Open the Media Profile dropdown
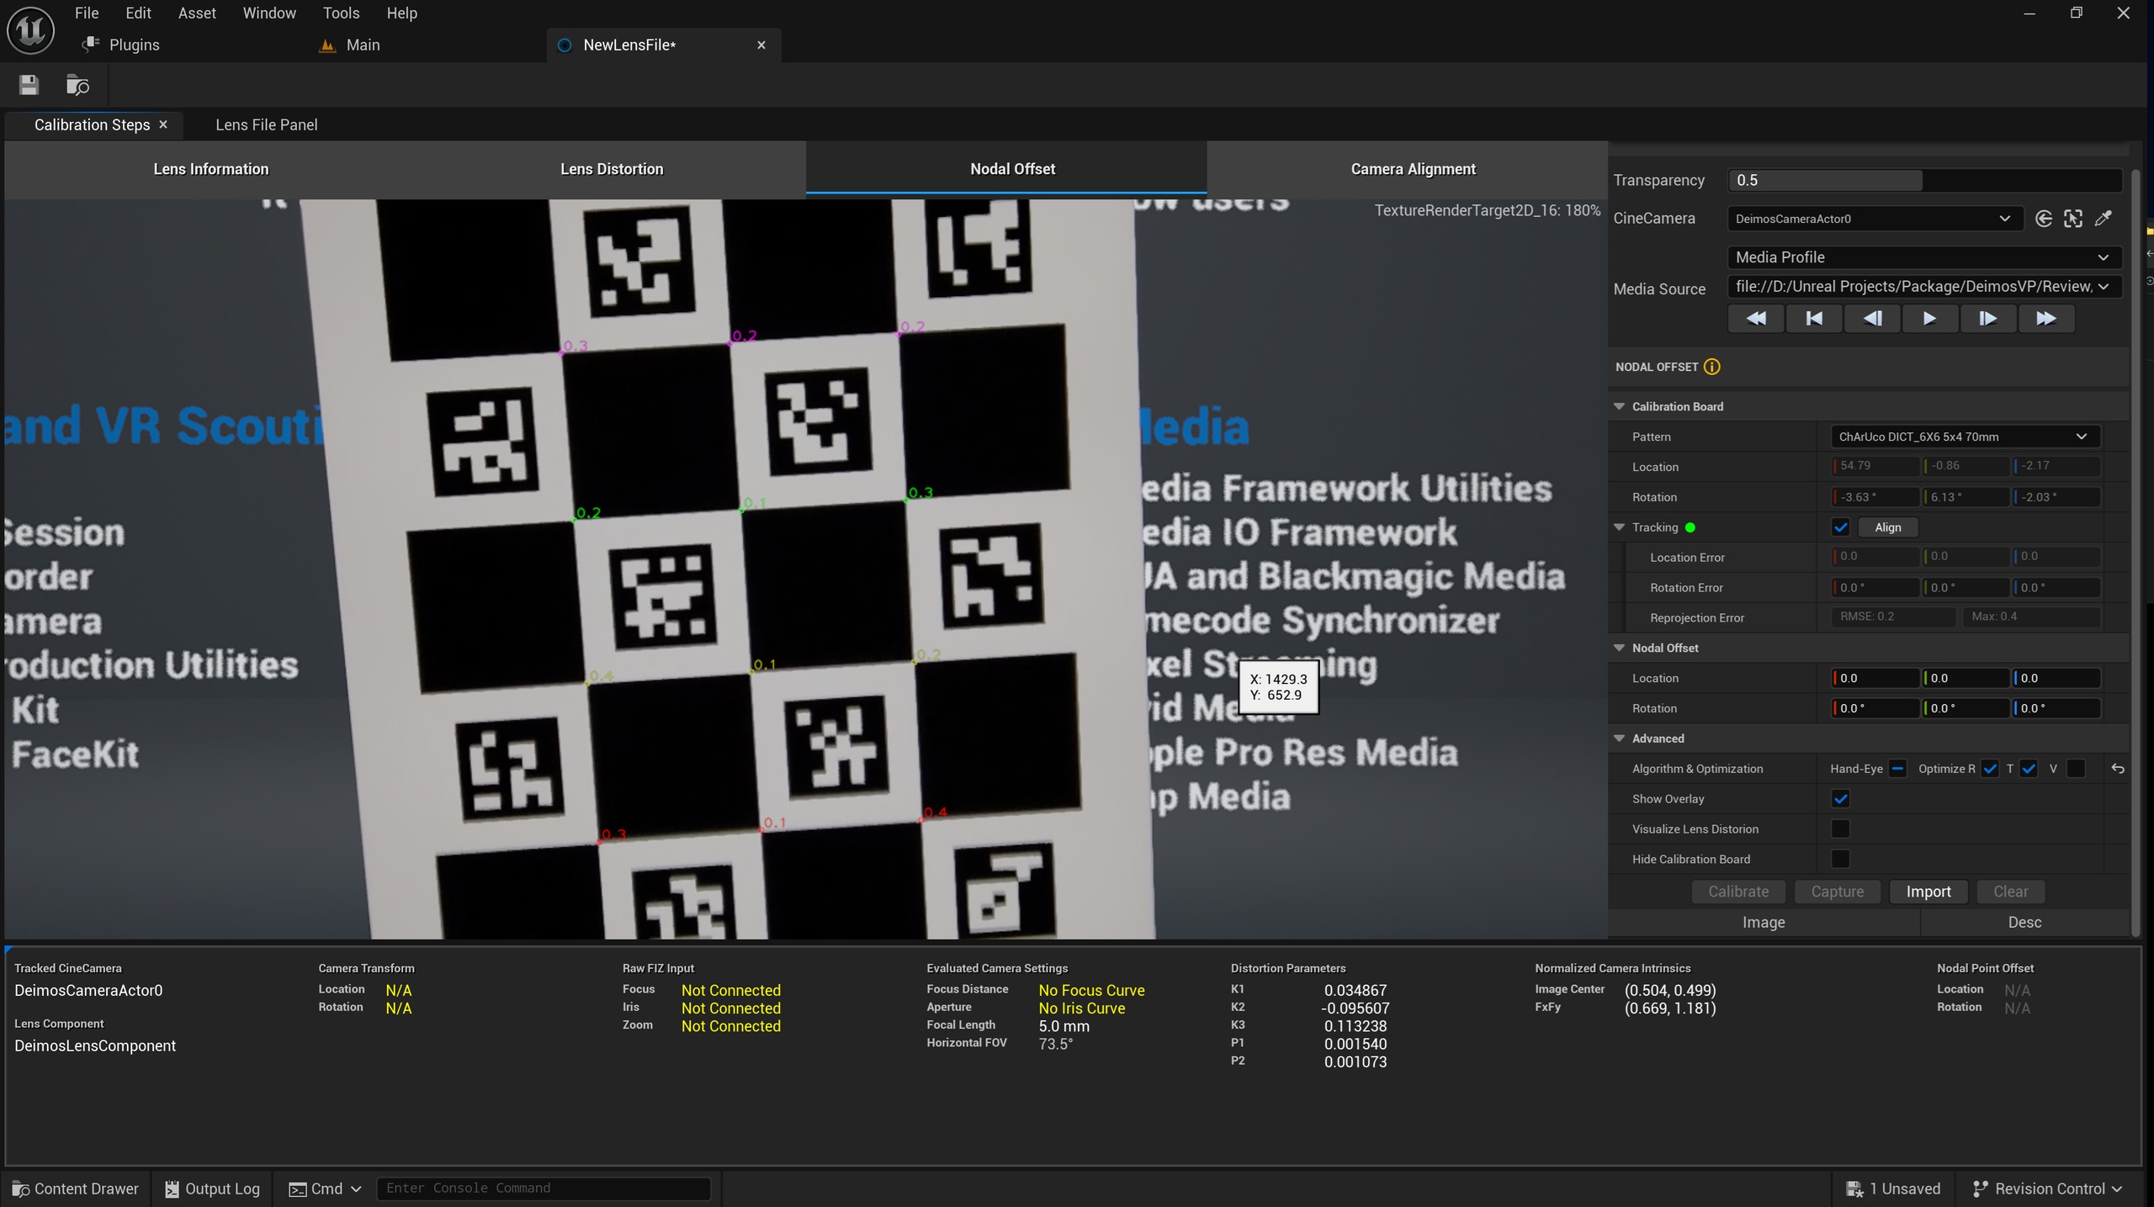The width and height of the screenshot is (2154, 1207). click(x=1924, y=257)
